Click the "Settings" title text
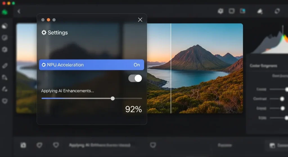The height and width of the screenshot is (157, 288). click(58, 33)
